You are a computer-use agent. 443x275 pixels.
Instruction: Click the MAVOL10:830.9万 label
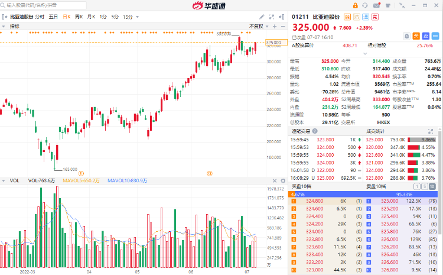click(x=127, y=180)
